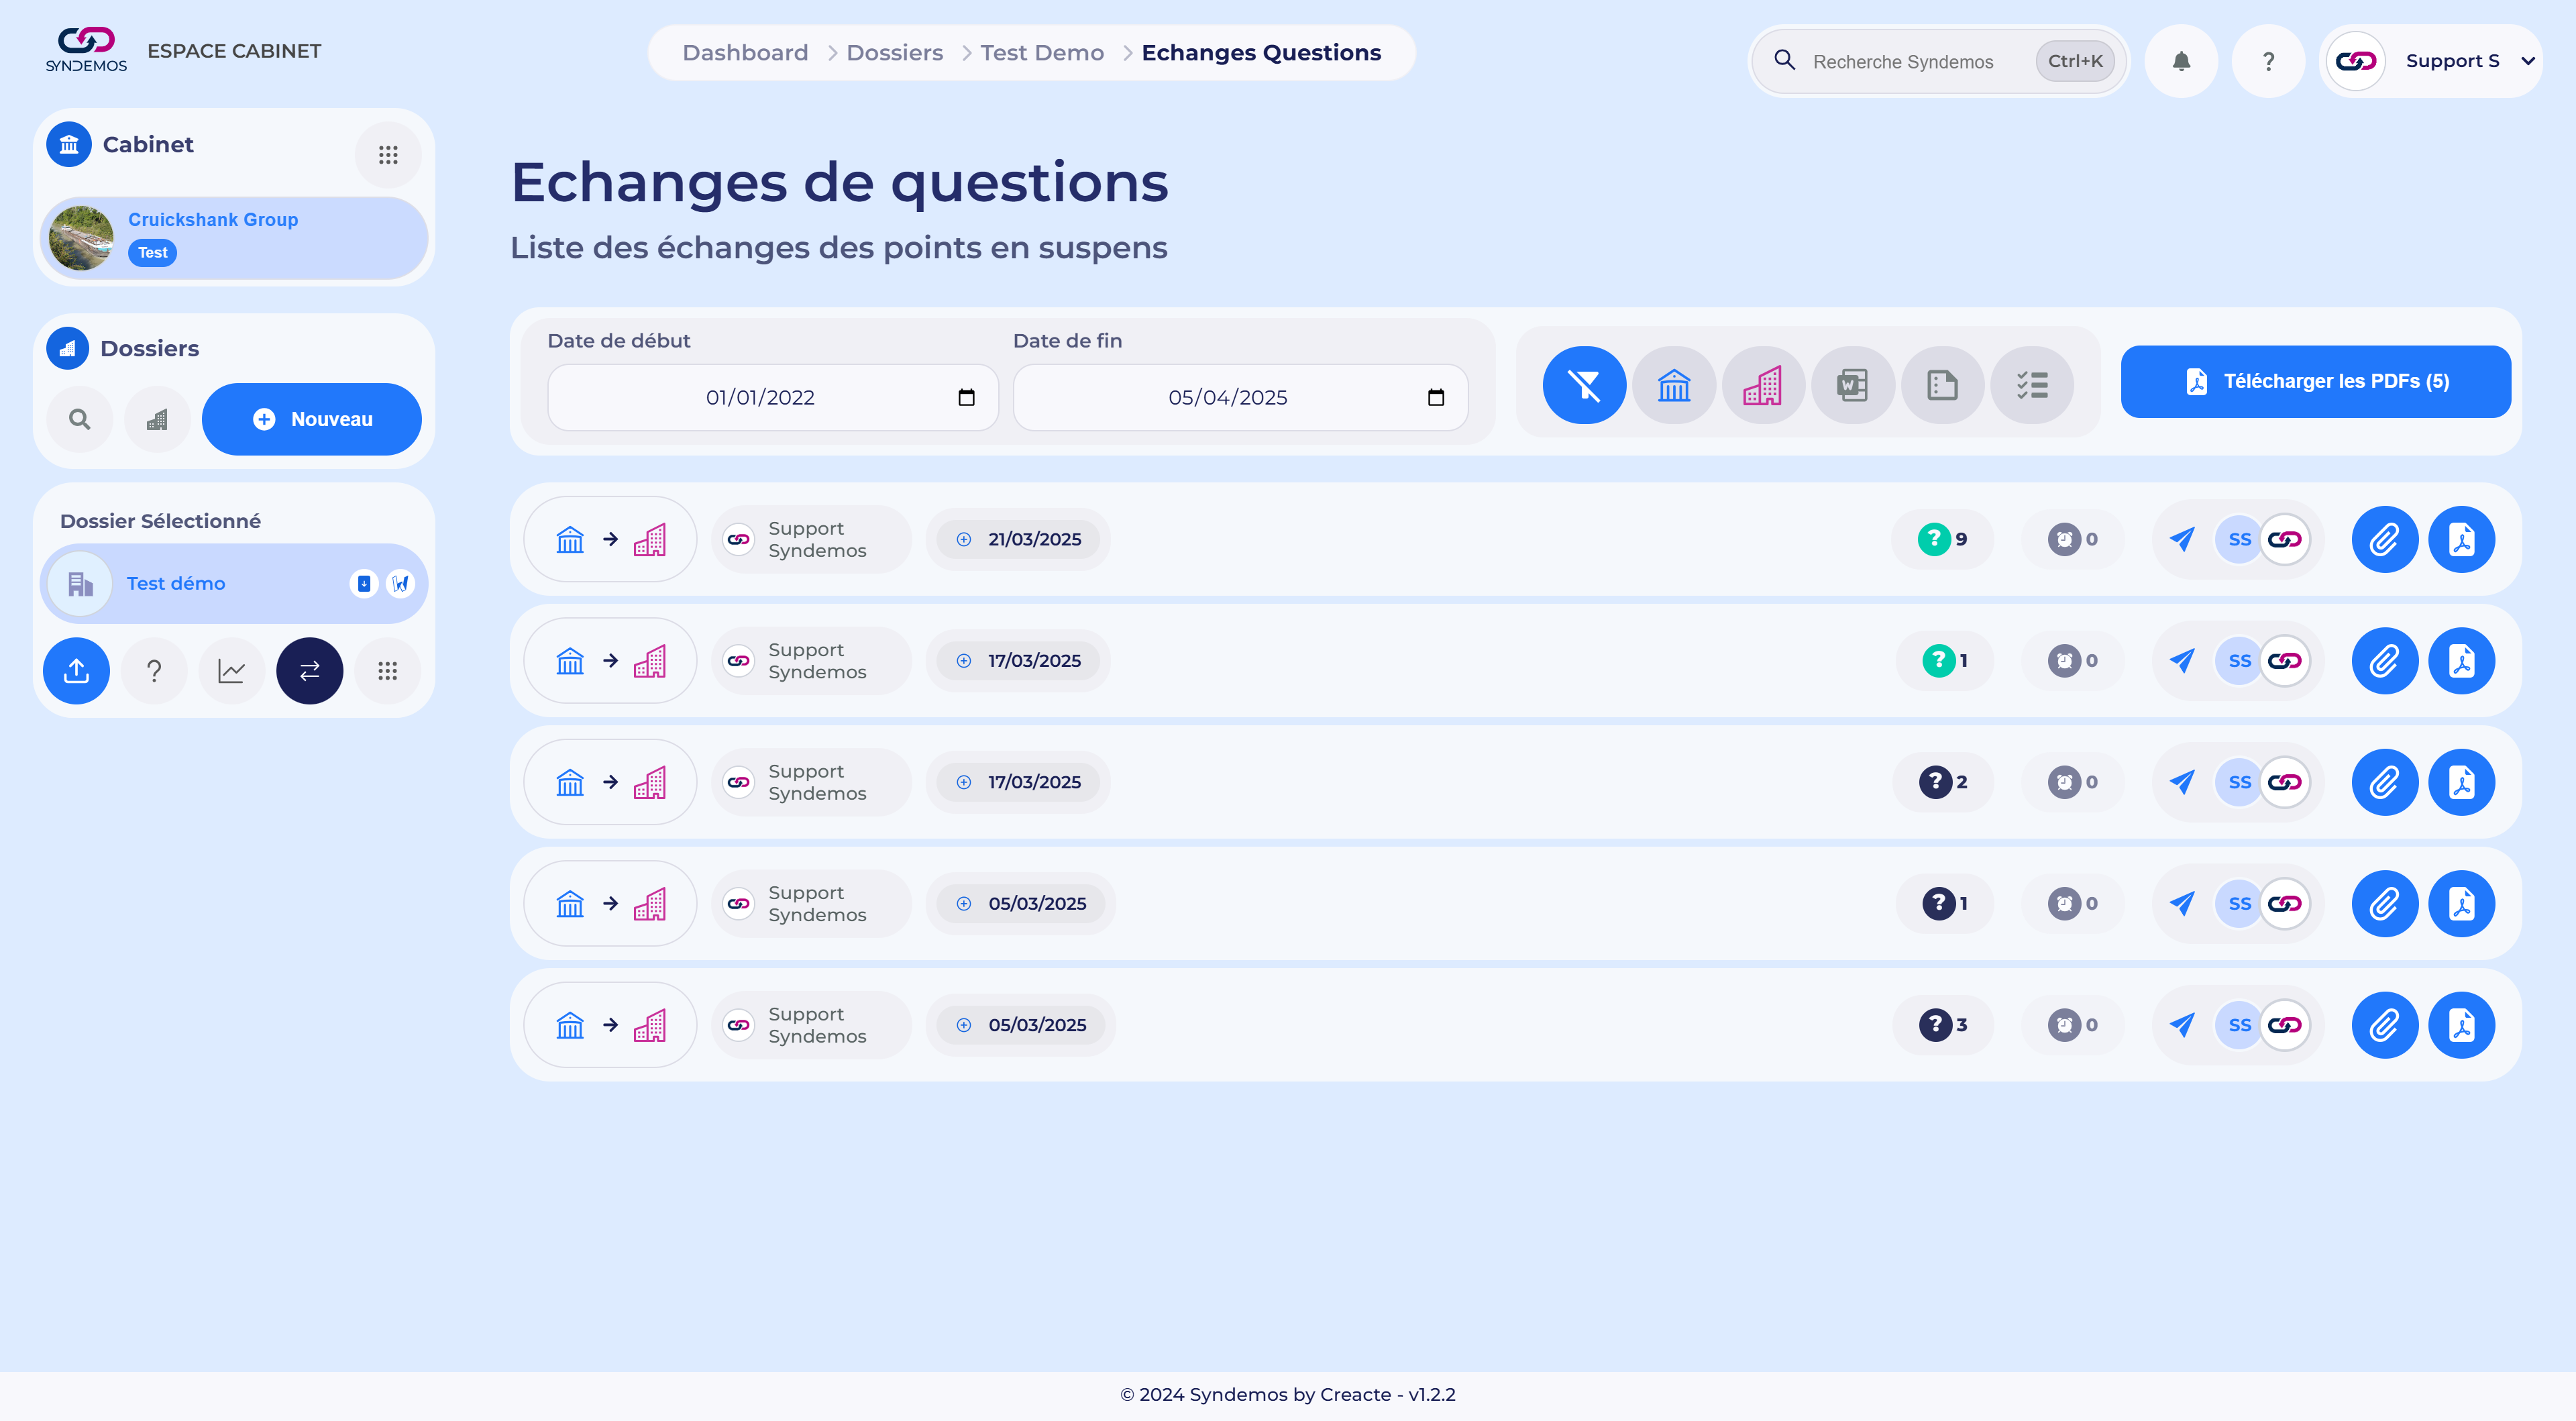The width and height of the screenshot is (2576, 1421).
Task: Open the statistics chart icon
Action: point(231,671)
